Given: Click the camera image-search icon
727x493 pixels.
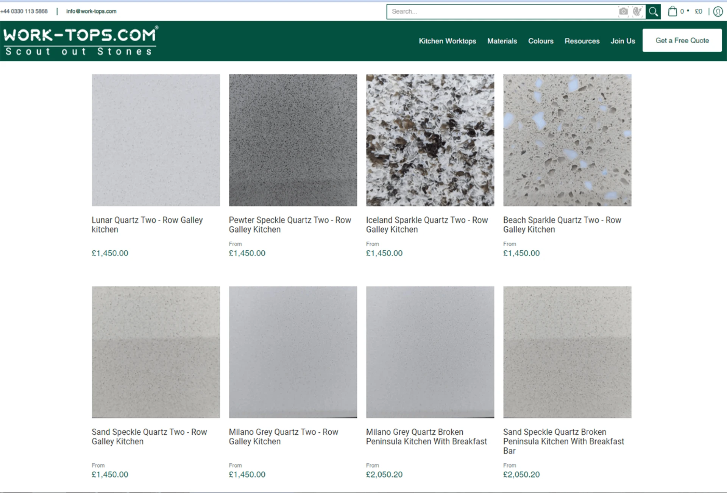Looking at the screenshot, I should [x=623, y=11].
